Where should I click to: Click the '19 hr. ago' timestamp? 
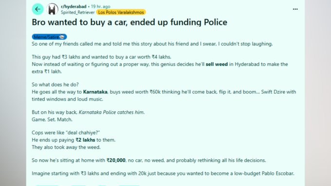click(100, 6)
